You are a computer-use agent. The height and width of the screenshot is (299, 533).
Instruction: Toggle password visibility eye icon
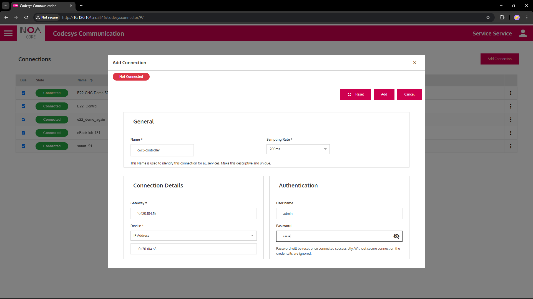pos(396,236)
